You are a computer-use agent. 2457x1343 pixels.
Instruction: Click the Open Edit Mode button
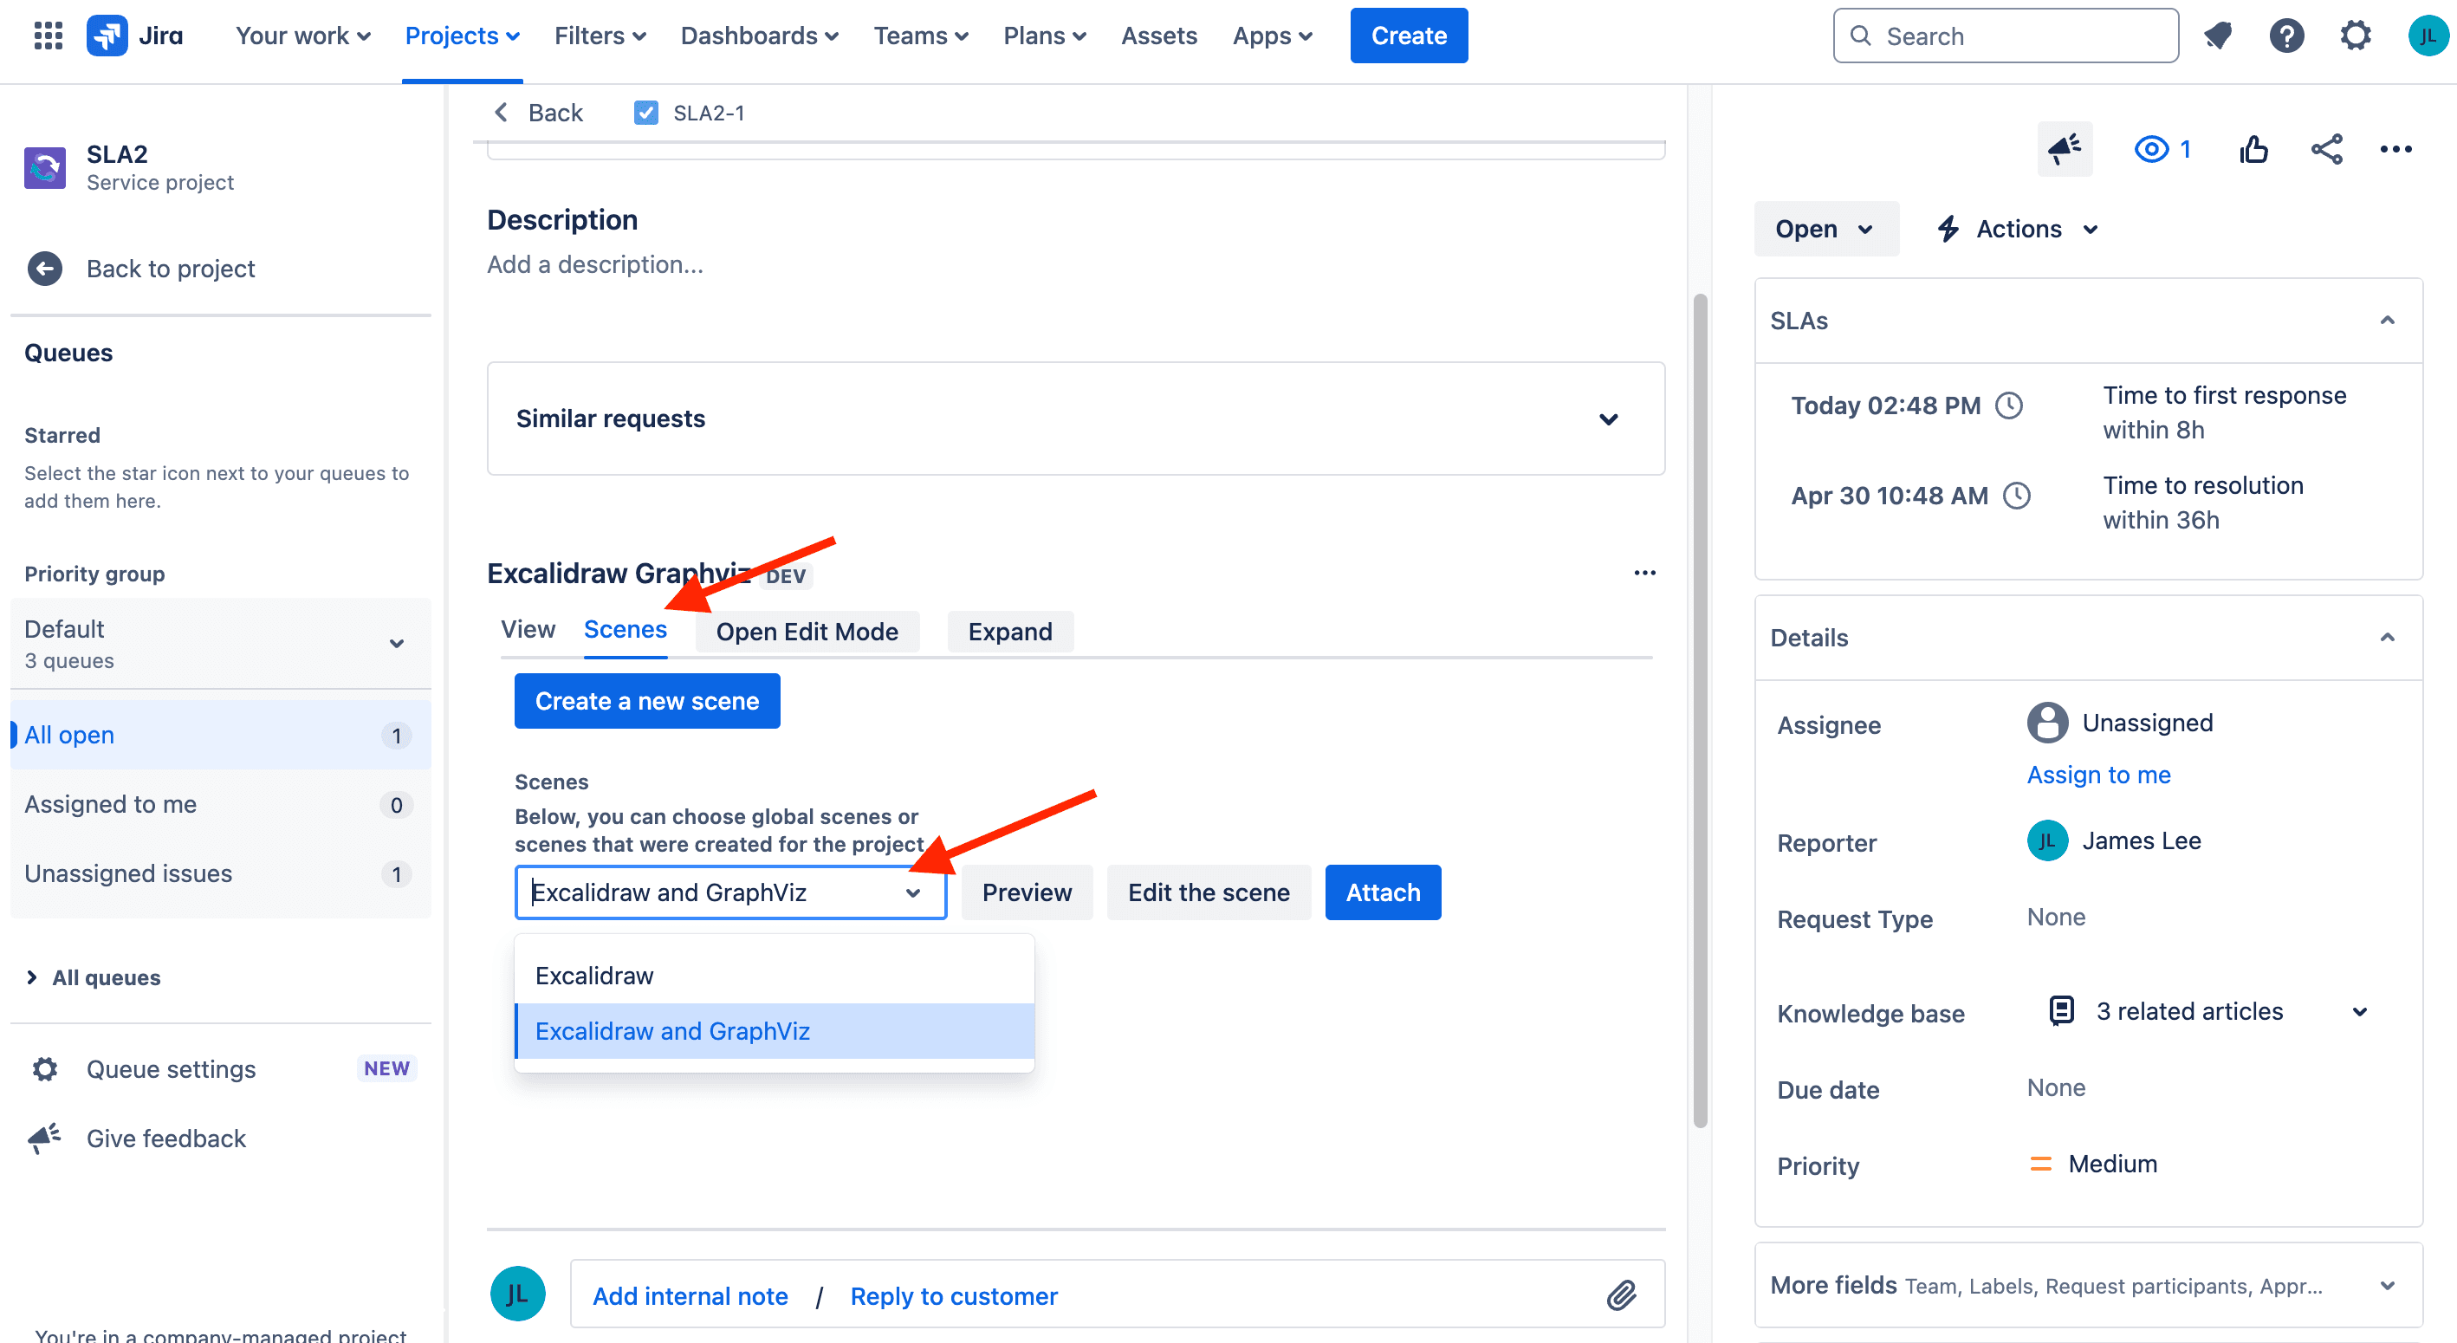[x=807, y=632]
